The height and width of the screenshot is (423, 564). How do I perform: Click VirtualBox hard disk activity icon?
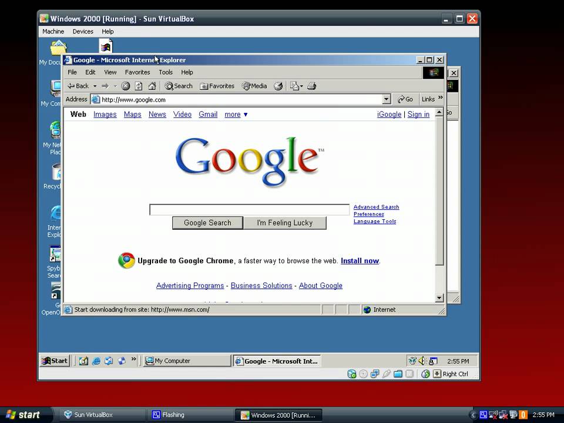[x=351, y=374]
